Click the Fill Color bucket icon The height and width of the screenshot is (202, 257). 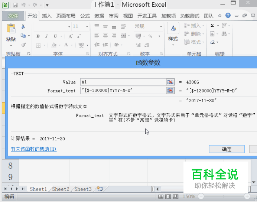coord(54,45)
